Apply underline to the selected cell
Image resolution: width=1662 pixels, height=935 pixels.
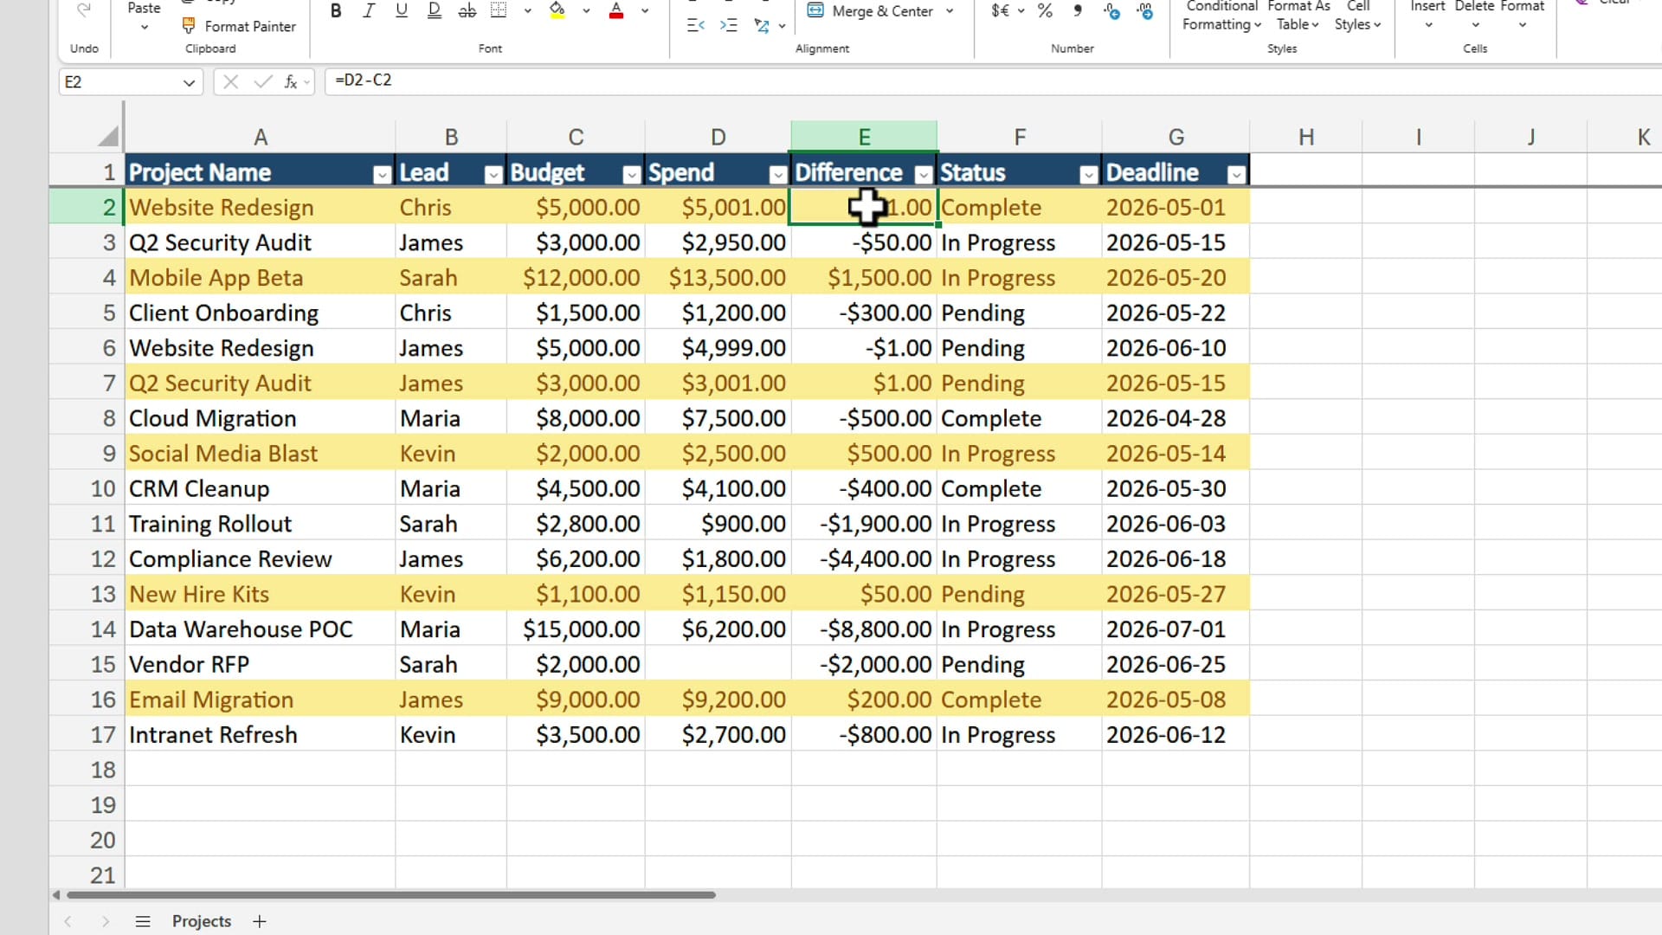[x=402, y=11]
